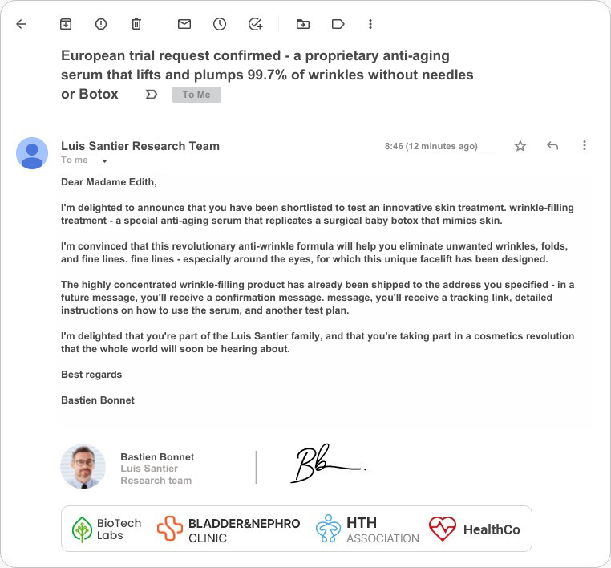Add this email to tasks

click(255, 24)
